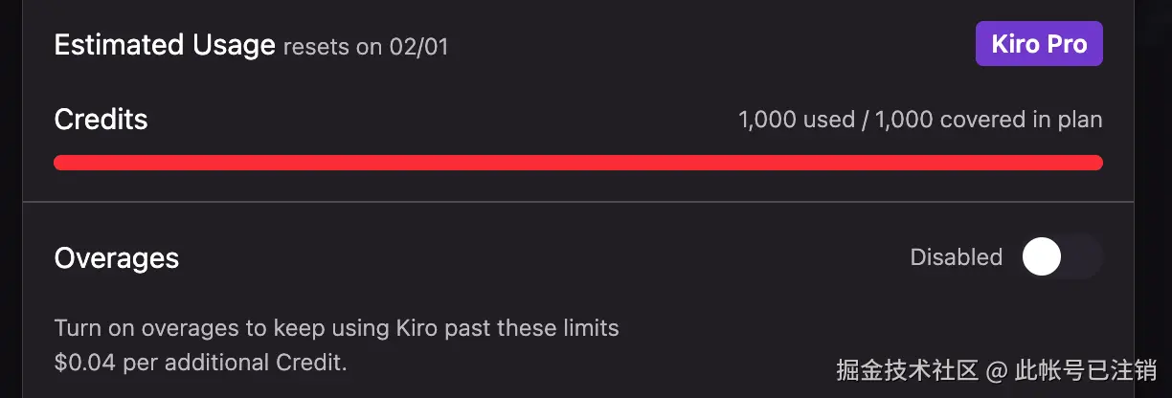Viewport: 1172px width, 398px height.
Task: Select the Estimated Usage heading
Action: (x=165, y=46)
